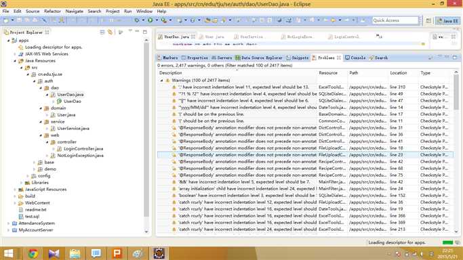Open the Refactor menu
Viewport: 463px width, 260px height.
point(52,12)
